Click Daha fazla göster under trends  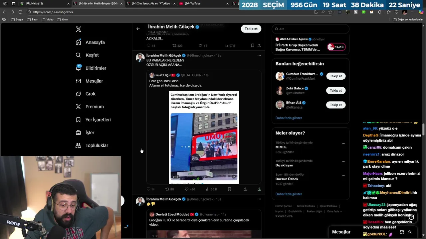click(x=289, y=194)
